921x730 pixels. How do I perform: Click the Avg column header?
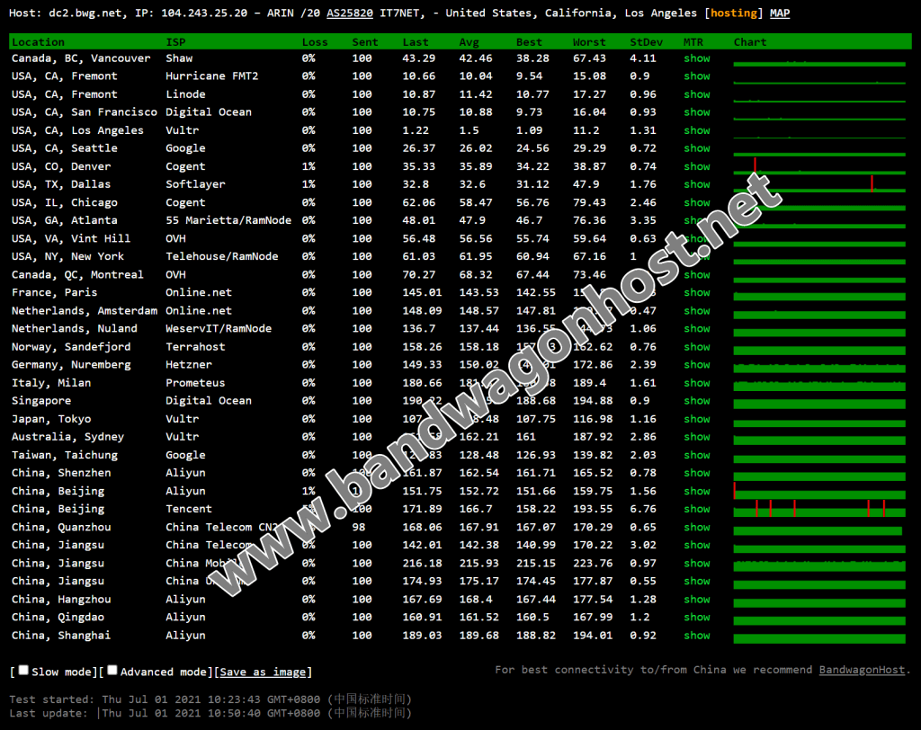click(x=469, y=41)
